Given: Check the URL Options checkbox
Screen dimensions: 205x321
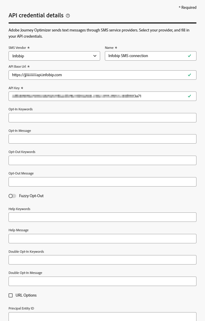Looking at the screenshot, I should (x=11, y=295).
